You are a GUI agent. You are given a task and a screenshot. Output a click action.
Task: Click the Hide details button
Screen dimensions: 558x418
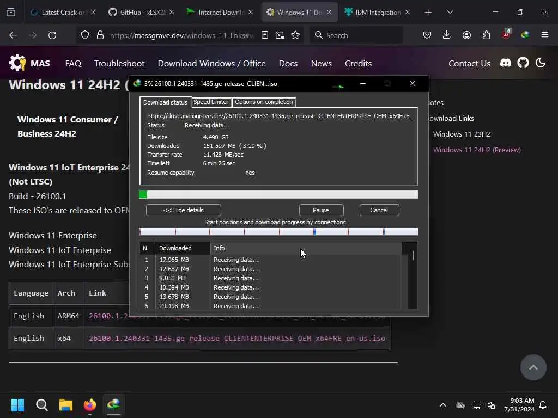coord(183,210)
